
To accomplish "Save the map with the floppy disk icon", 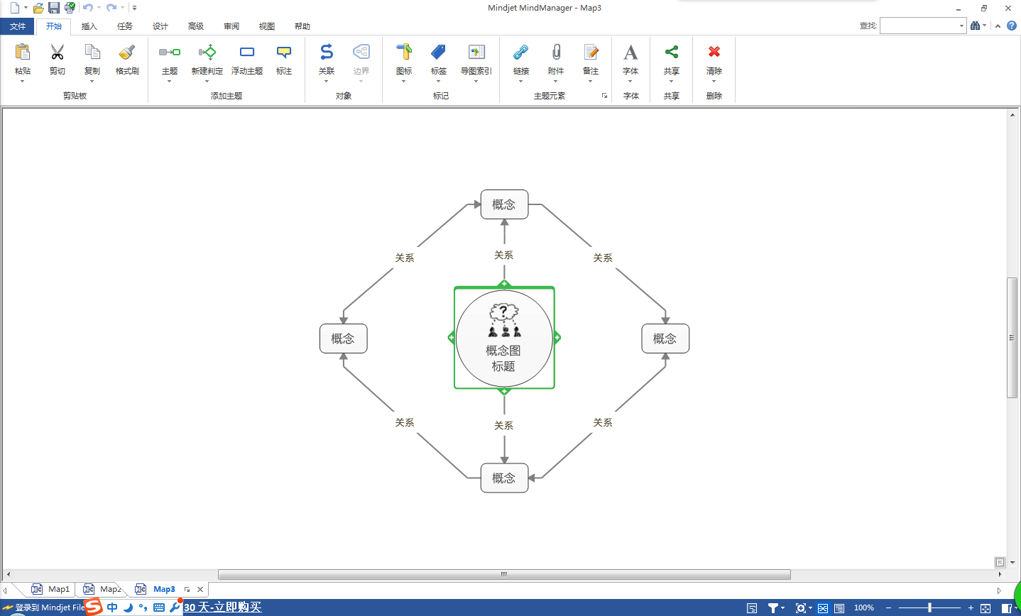I will tap(54, 8).
